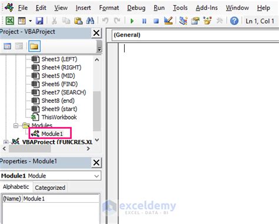Screen dimensions: 279x224
Task: Open the Debug menu
Action: pyautogui.click(x=136, y=8)
